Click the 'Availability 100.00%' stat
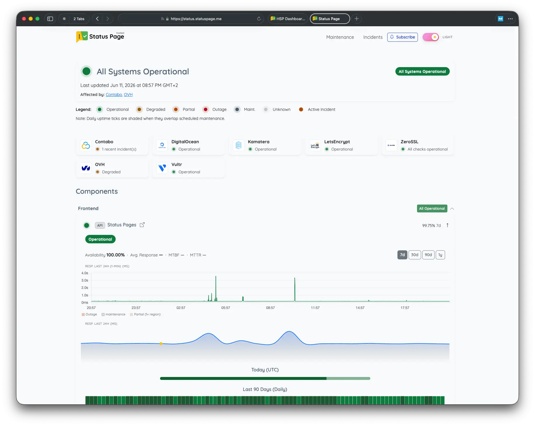The width and height of the screenshot is (535, 426). point(105,255)
